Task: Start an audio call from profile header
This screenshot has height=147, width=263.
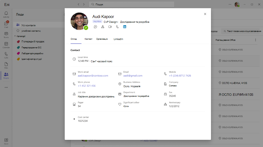Action: (x=117, y=27)
